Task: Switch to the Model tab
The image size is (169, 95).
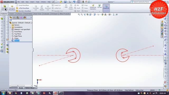Action: pos(21,88)
